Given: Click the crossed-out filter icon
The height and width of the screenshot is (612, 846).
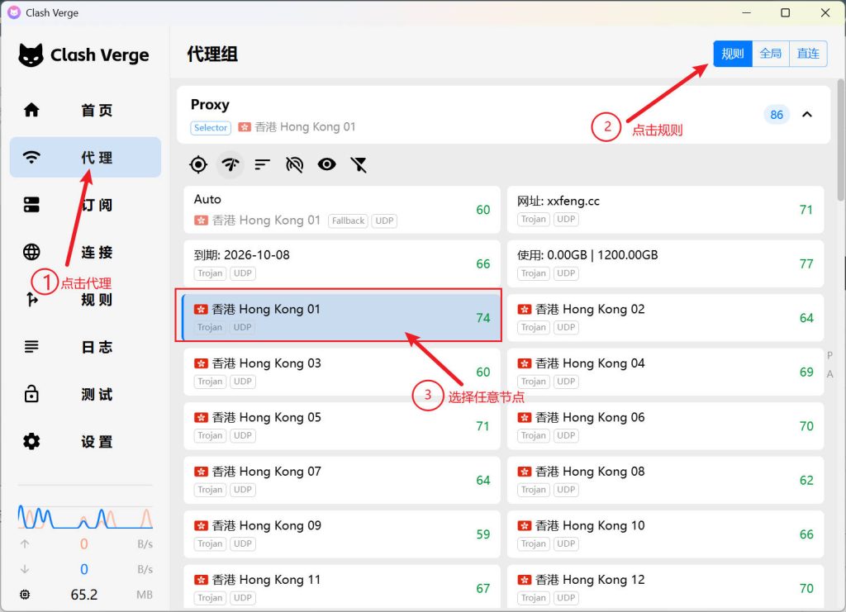Looking at the screenshot, I should [x=359, y=164].
